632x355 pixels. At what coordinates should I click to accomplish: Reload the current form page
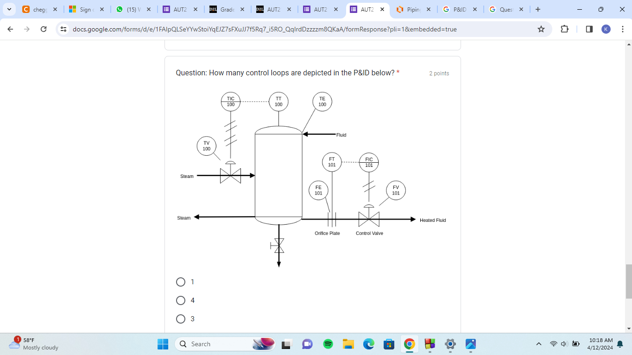43,29
